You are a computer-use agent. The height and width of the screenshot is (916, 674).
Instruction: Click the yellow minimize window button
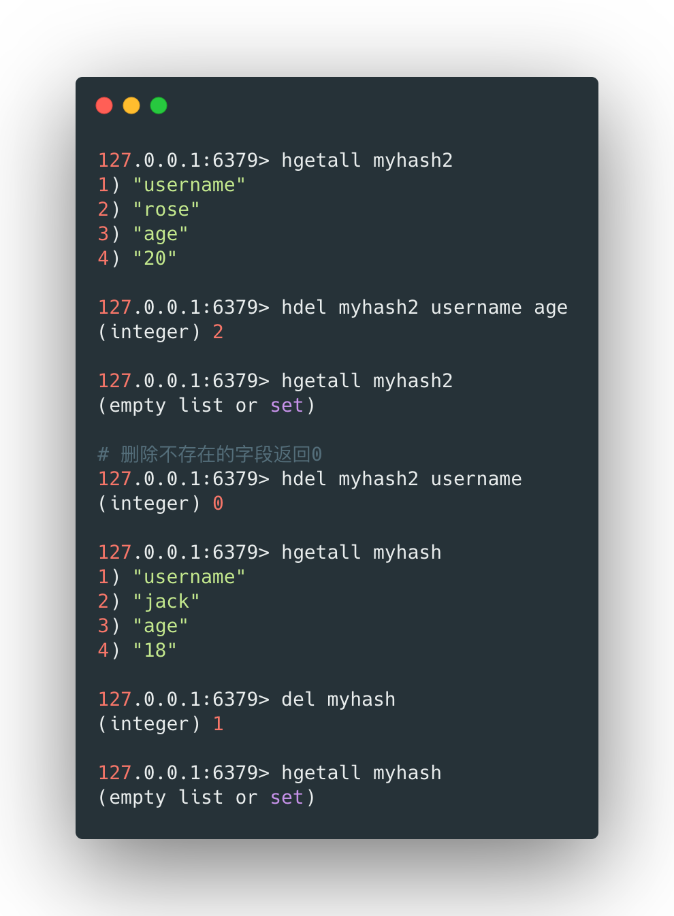tap(131, 105)
